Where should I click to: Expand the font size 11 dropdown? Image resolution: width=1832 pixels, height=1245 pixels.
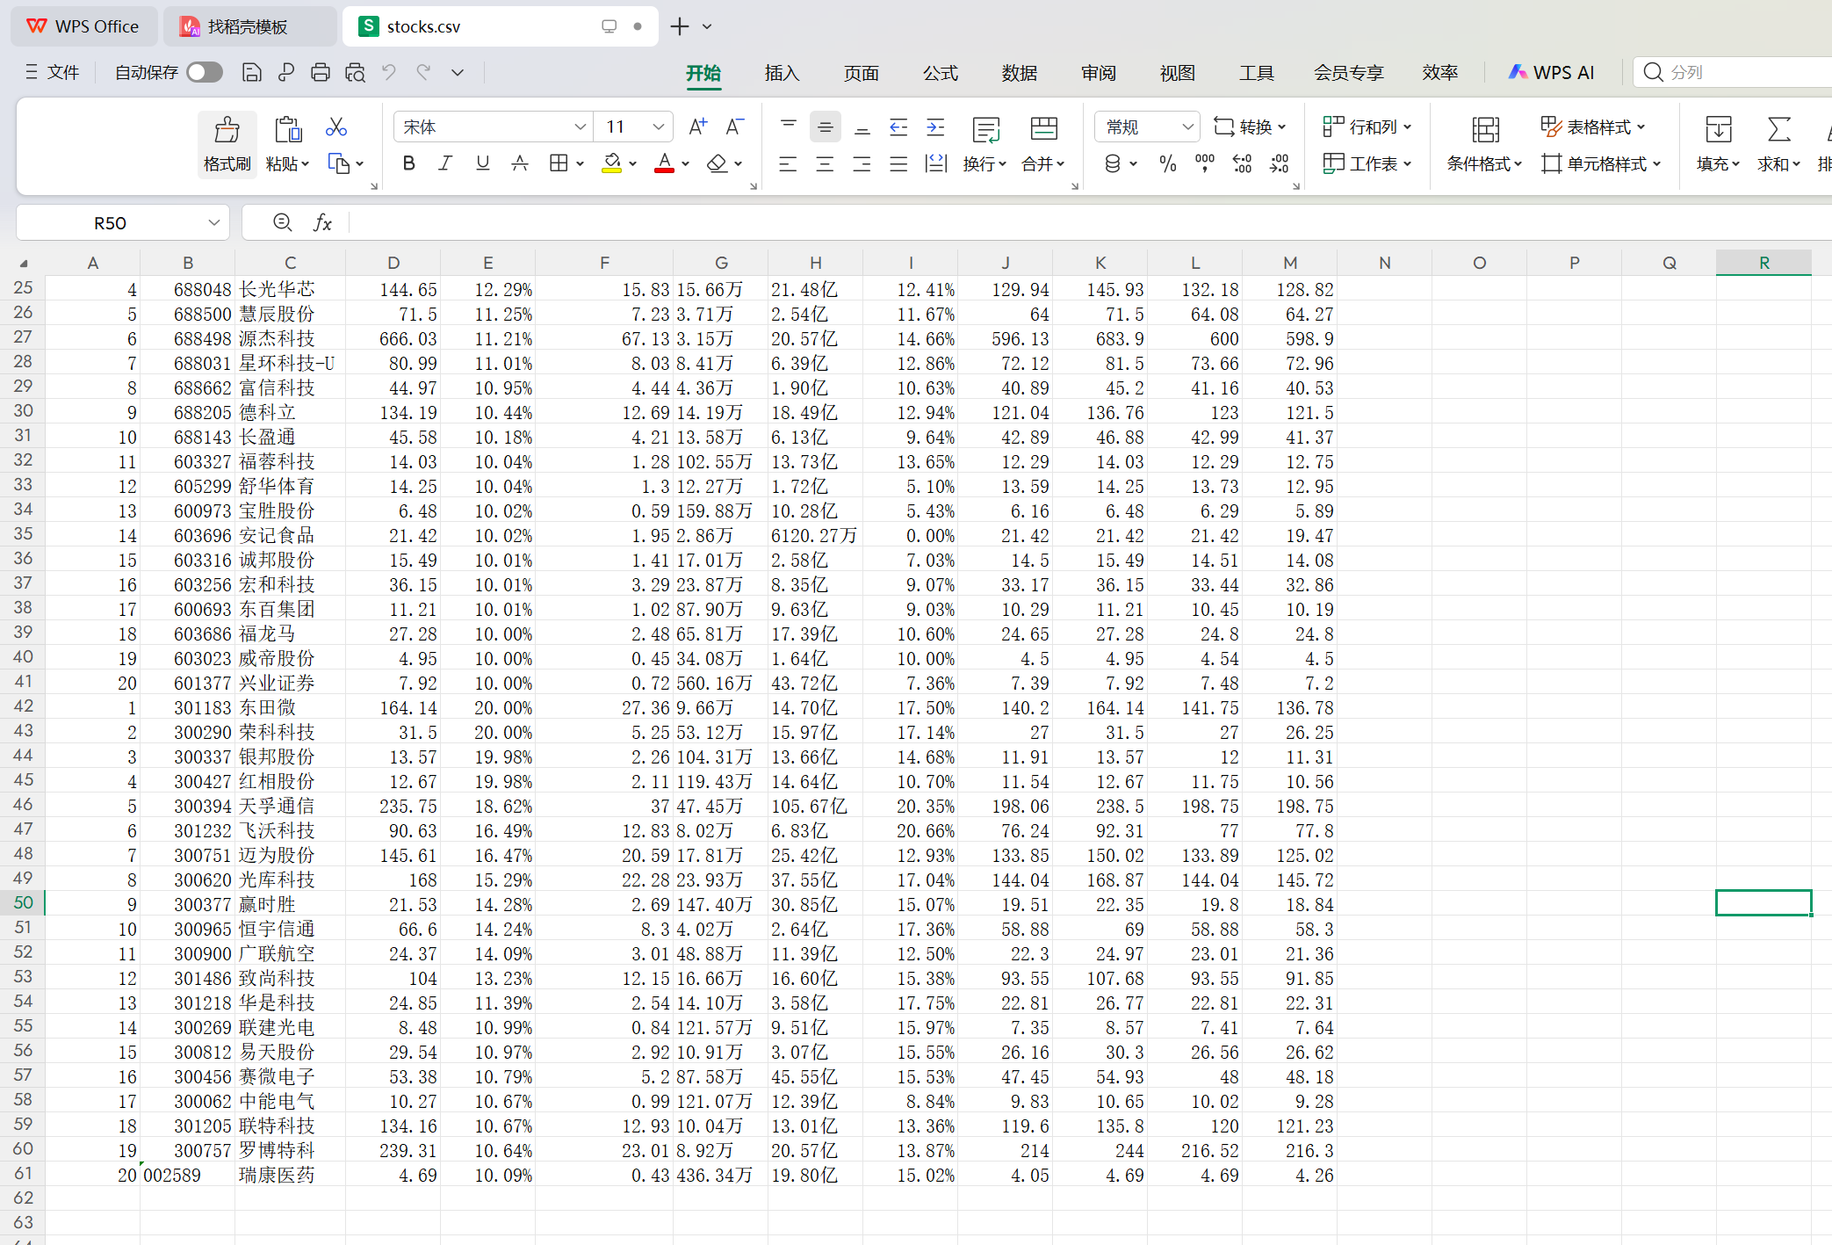point(658,127)
